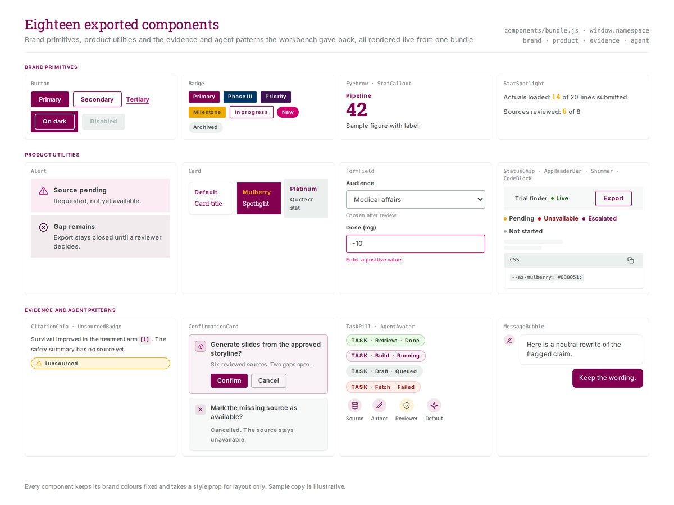Screen dimensions: 674x505
Task: Click the Dose (mg) input field
Action: coord(416,244)
